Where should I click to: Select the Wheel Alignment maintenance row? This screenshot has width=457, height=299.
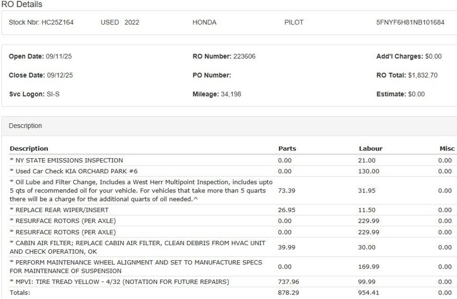tap(136, 266)
